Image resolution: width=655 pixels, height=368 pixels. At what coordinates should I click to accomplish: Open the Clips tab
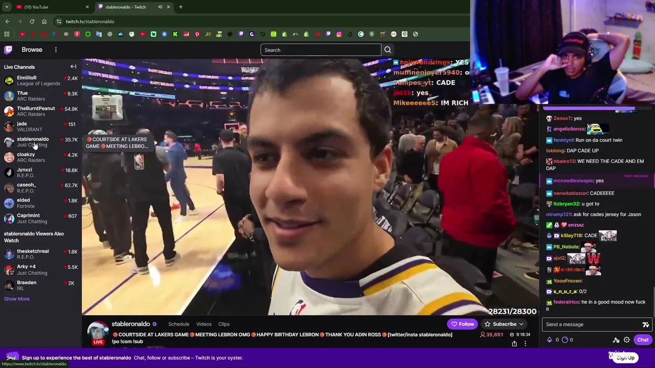coord(224,324)
